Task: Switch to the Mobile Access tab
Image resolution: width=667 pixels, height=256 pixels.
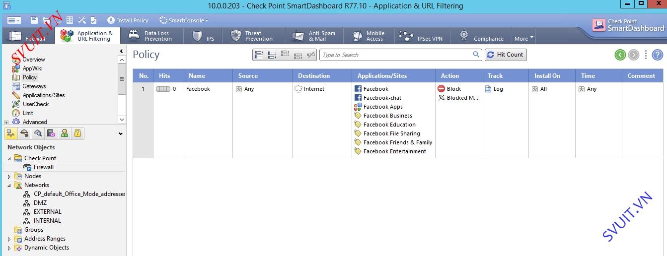Action: (370, 36)
